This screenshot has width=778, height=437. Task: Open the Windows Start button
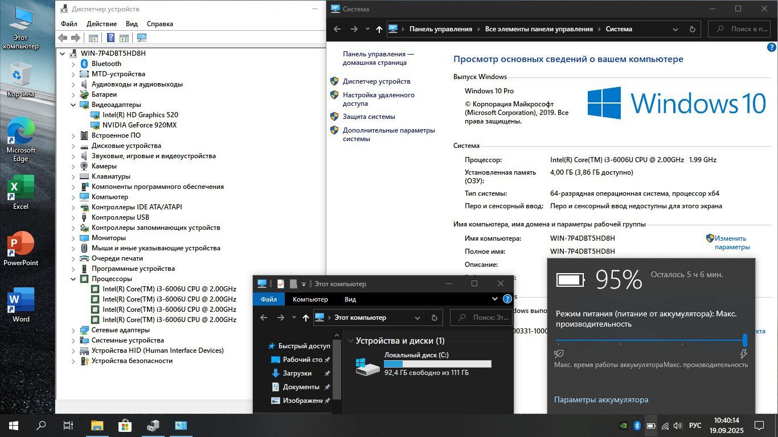[14, 425]
